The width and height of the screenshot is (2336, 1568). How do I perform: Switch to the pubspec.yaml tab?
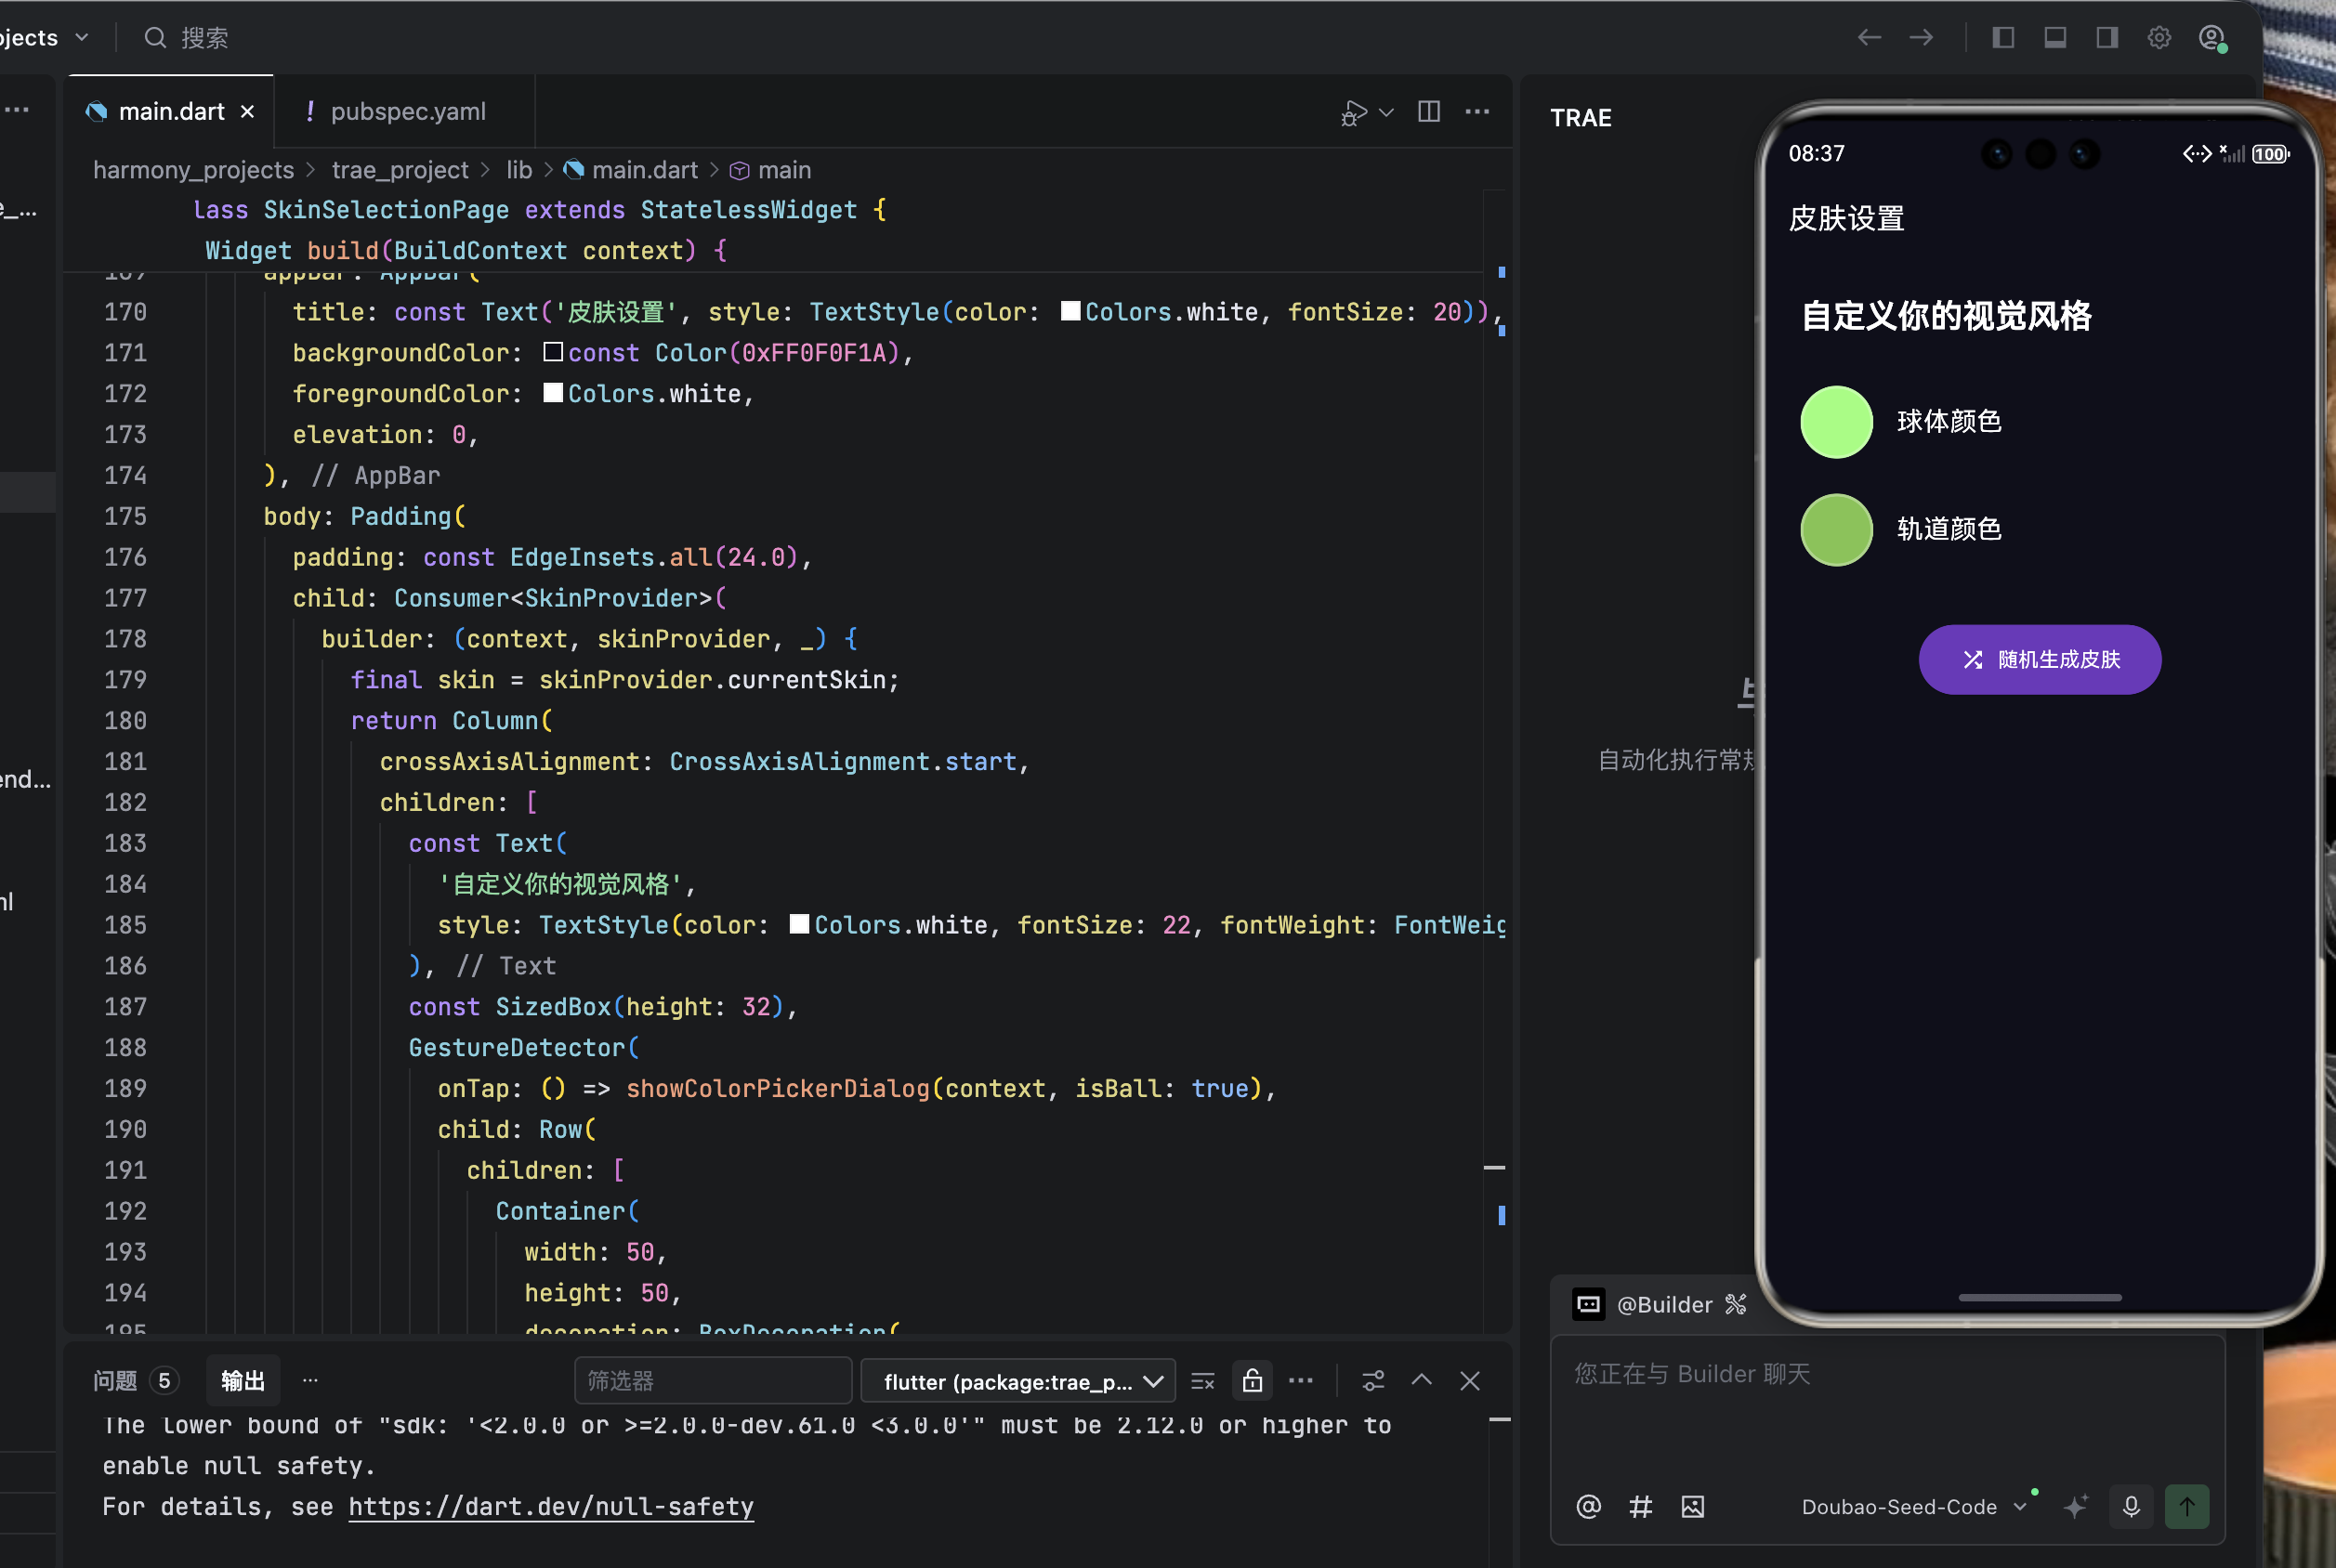[406, 112]
